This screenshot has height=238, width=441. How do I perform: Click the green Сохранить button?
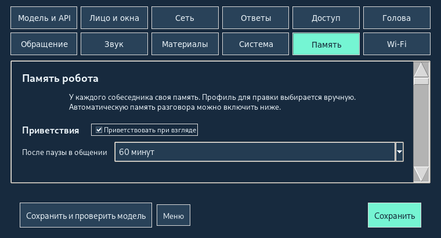395,215
